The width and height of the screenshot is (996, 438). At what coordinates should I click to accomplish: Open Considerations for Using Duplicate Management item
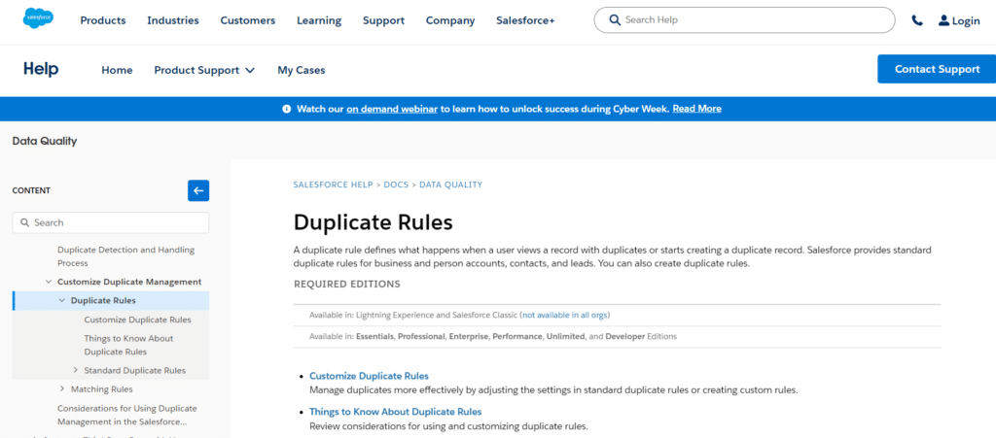[127, 415]
